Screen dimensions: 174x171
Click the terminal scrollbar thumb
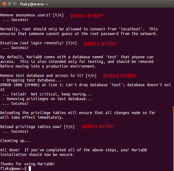click(x=173, y=138)
